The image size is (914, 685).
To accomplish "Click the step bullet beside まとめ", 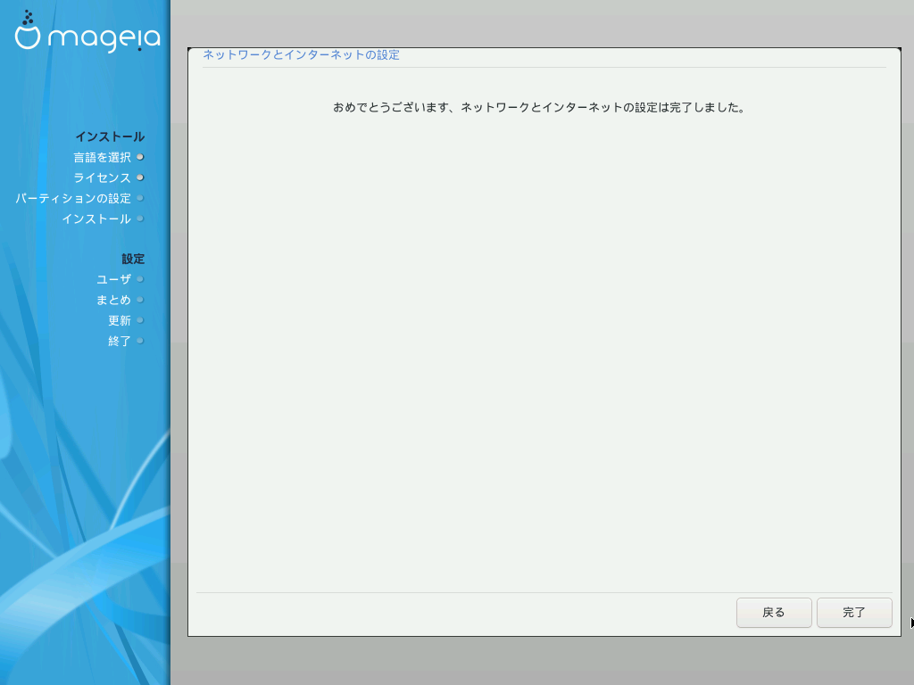I will coord(140,300).
